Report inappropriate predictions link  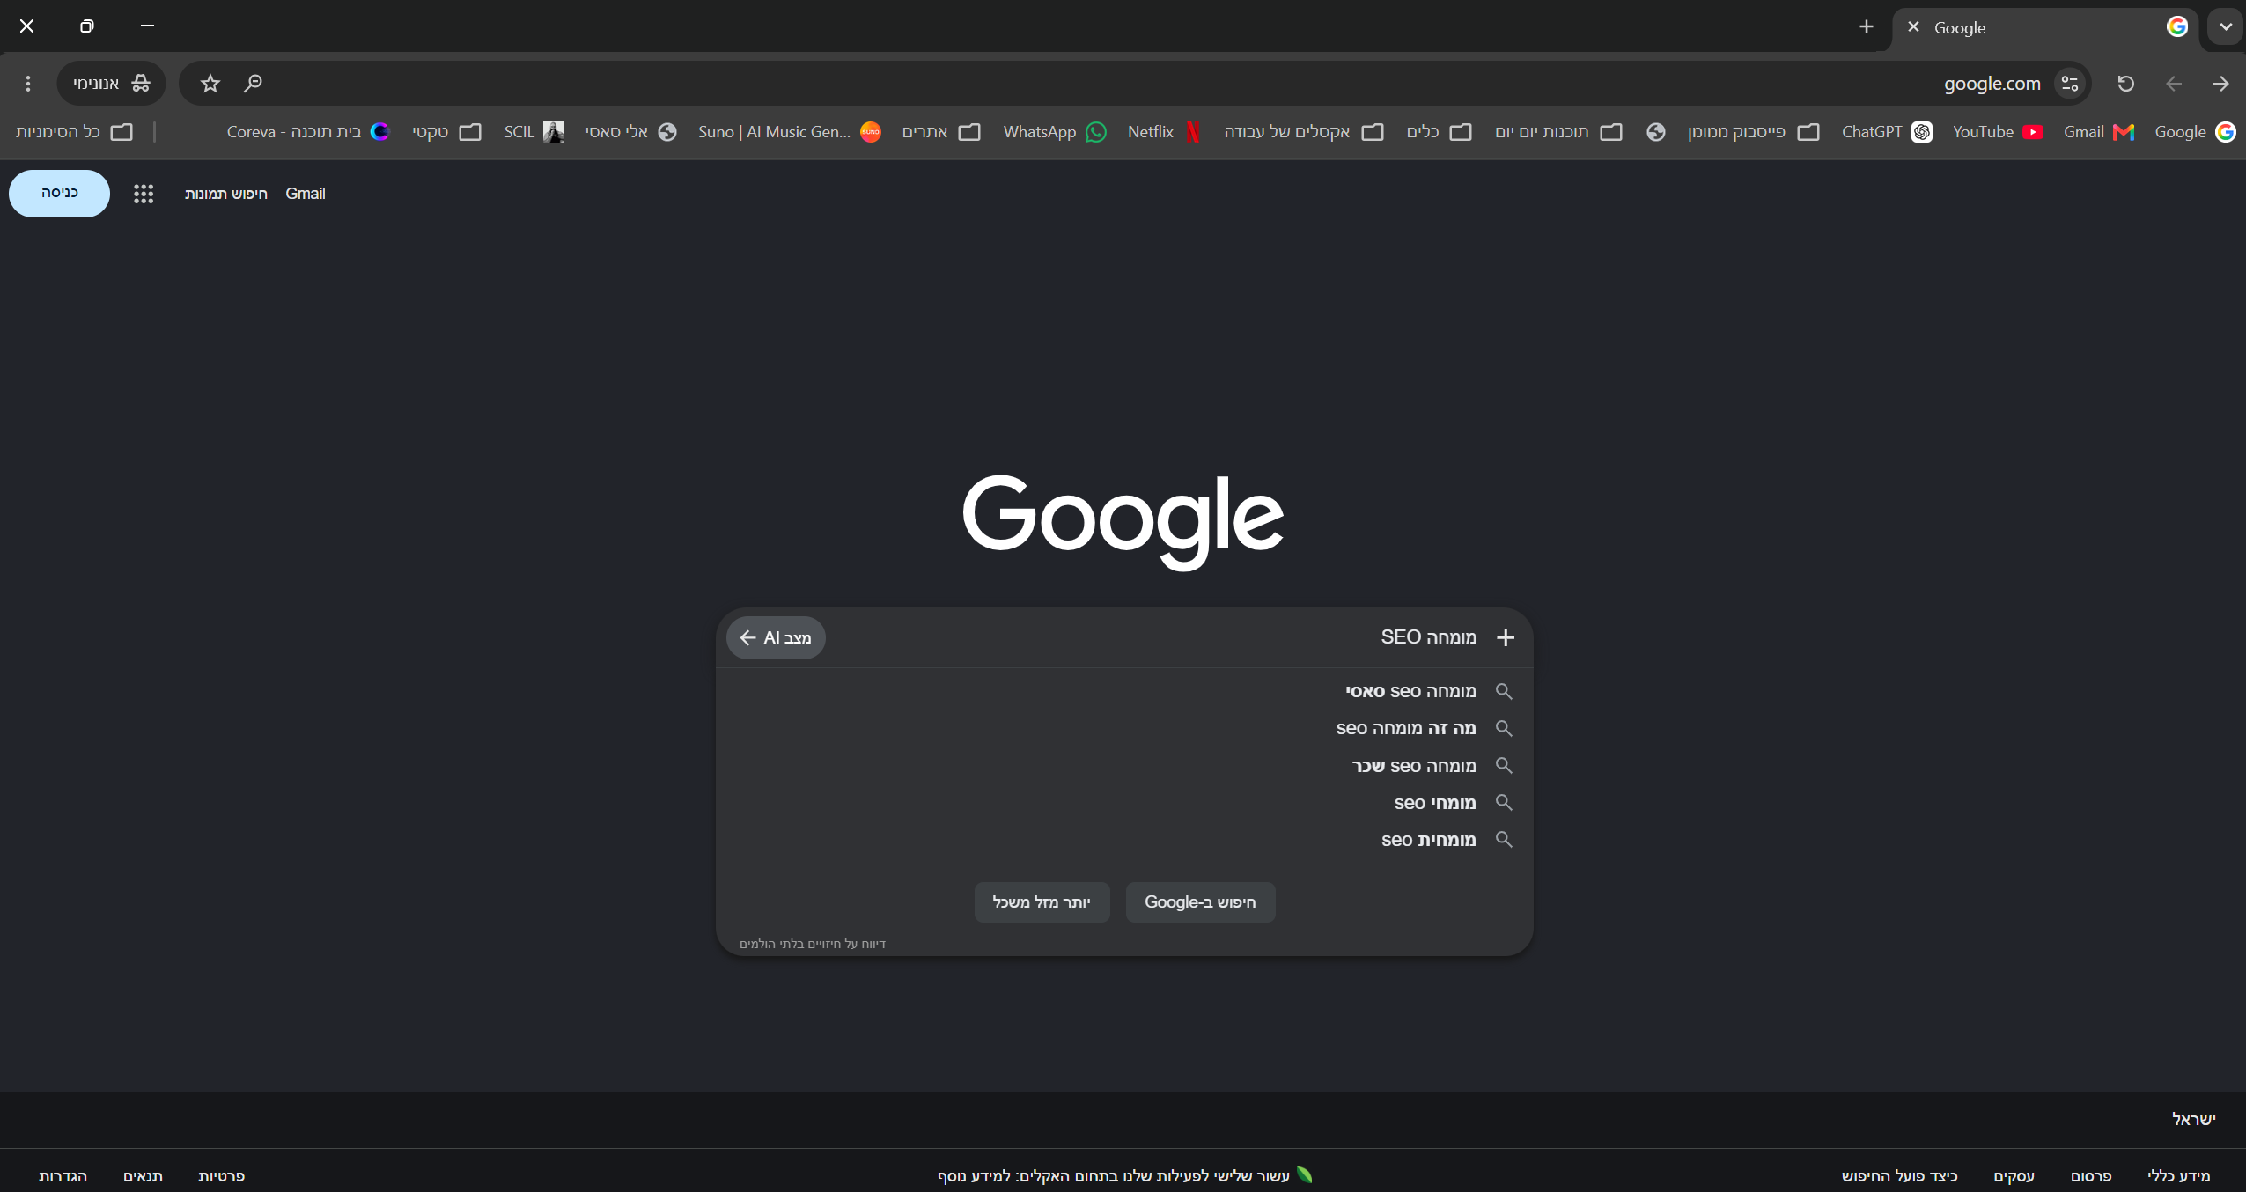(813, 944)
